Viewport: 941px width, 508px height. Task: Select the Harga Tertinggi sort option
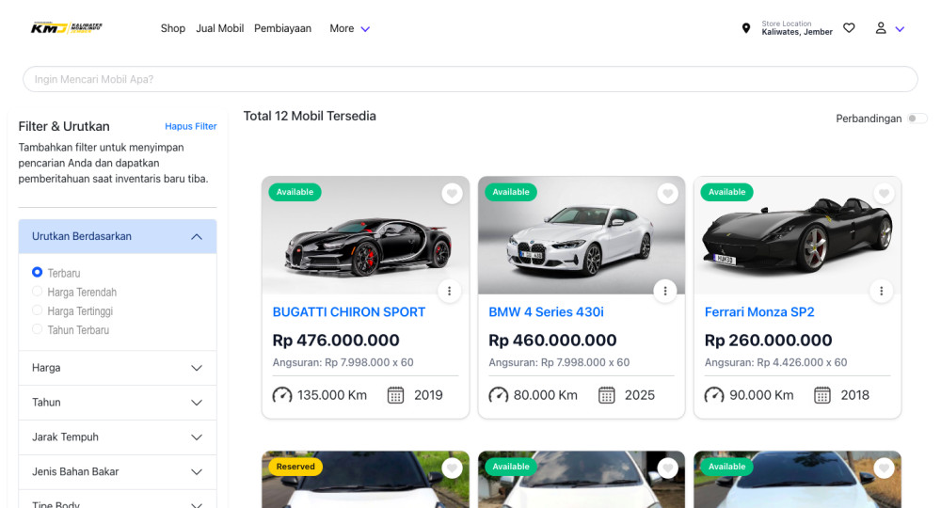tap(38, 310)
